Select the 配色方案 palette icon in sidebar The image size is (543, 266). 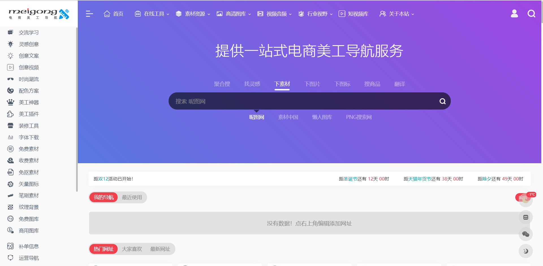click(10, 91)
